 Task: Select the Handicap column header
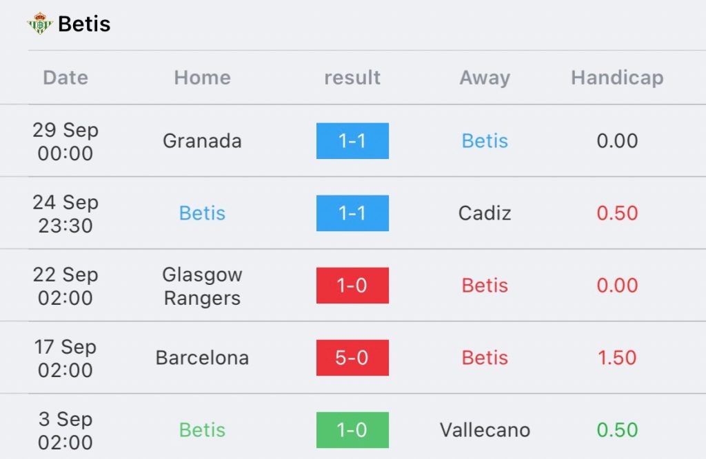617,78
